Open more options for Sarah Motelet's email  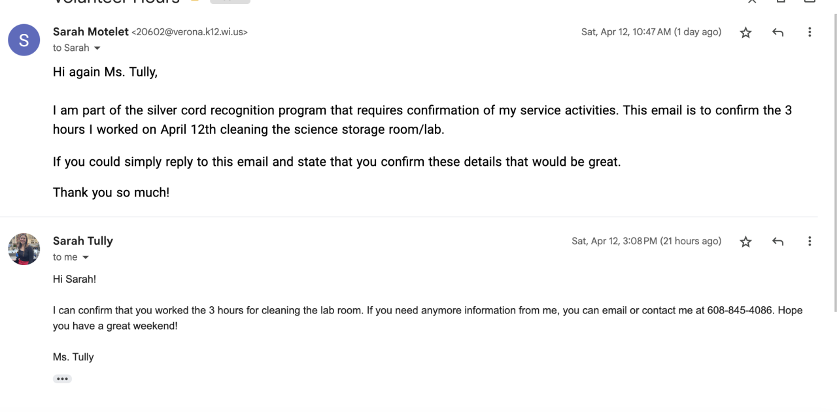[x=810, y=33]
